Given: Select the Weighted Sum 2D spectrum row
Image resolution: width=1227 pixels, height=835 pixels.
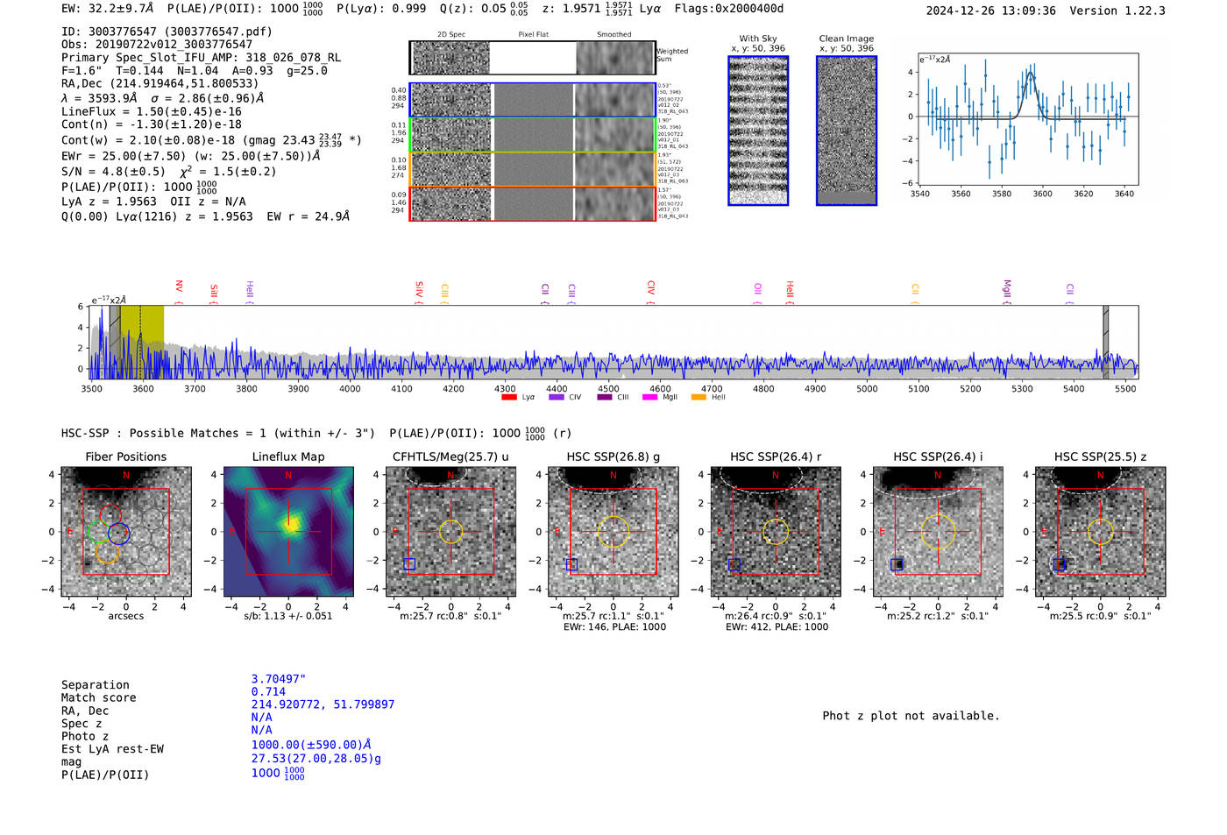Looking at the screenshot, I should click(x=532, y=58).
